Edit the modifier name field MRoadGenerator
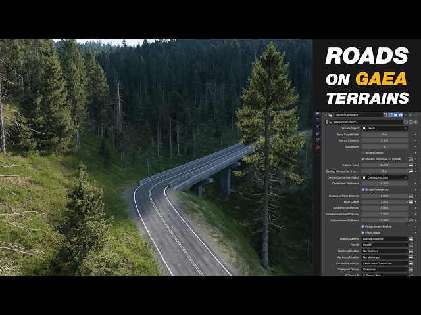421x315 pixels. (358, 115)
